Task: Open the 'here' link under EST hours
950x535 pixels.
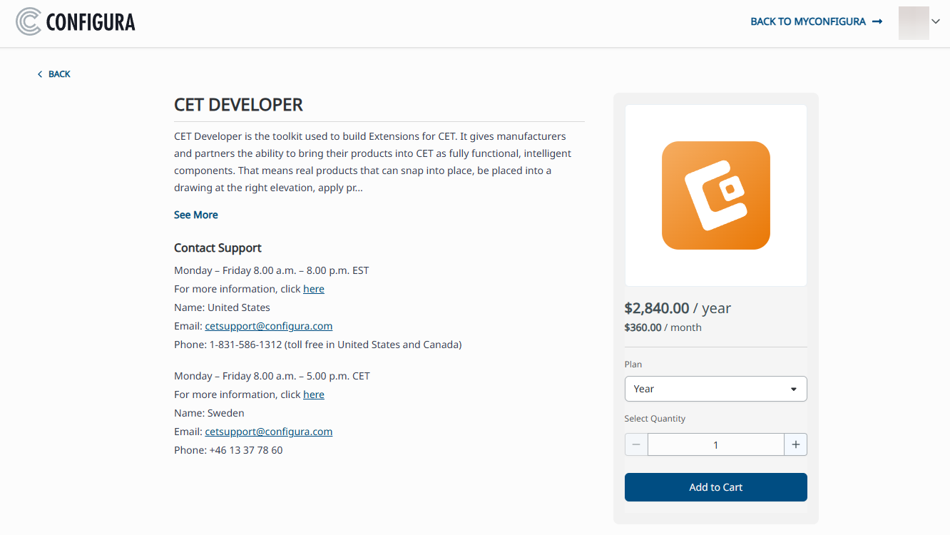Action: click(314, 289)
